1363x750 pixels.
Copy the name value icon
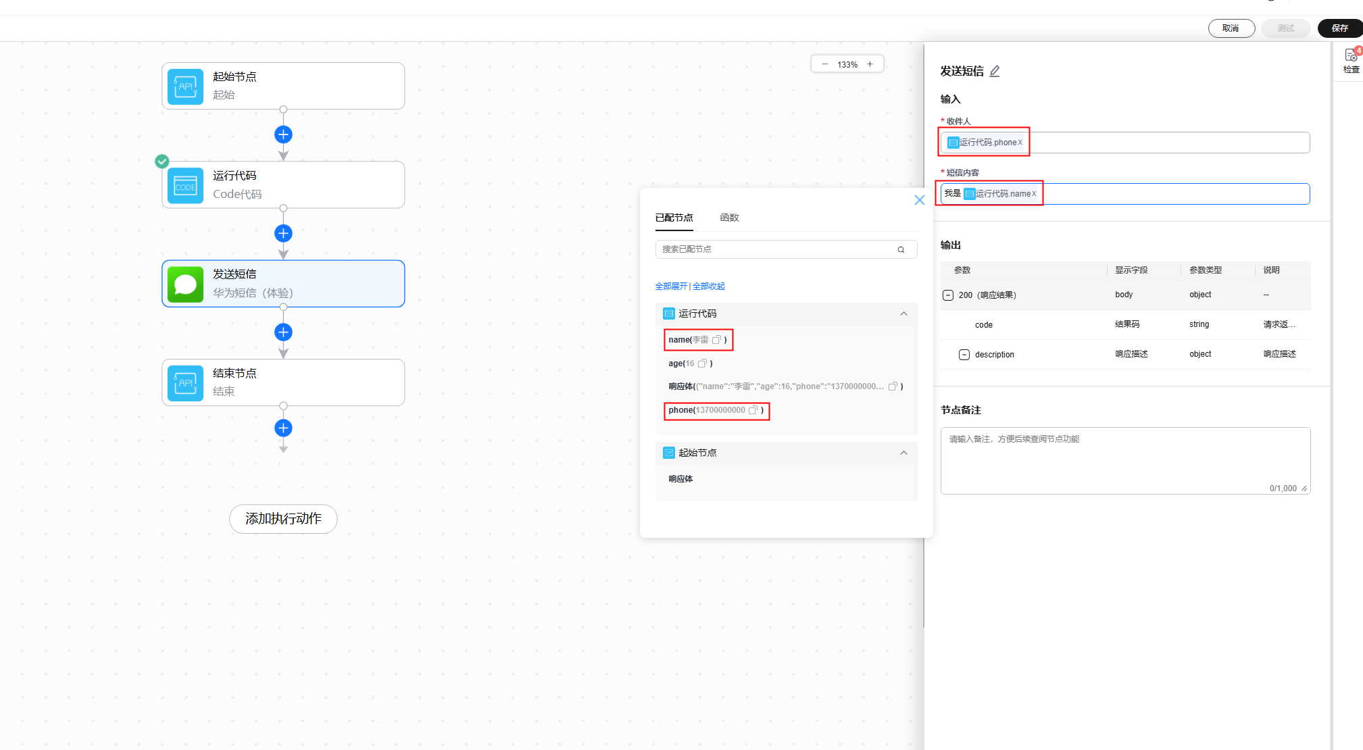(716, 340)
